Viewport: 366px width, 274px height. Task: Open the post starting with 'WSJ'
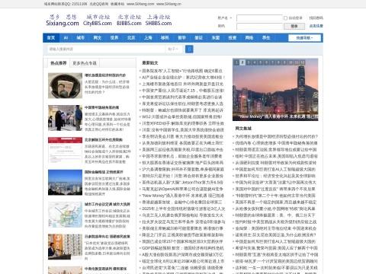tap(182, 116)
